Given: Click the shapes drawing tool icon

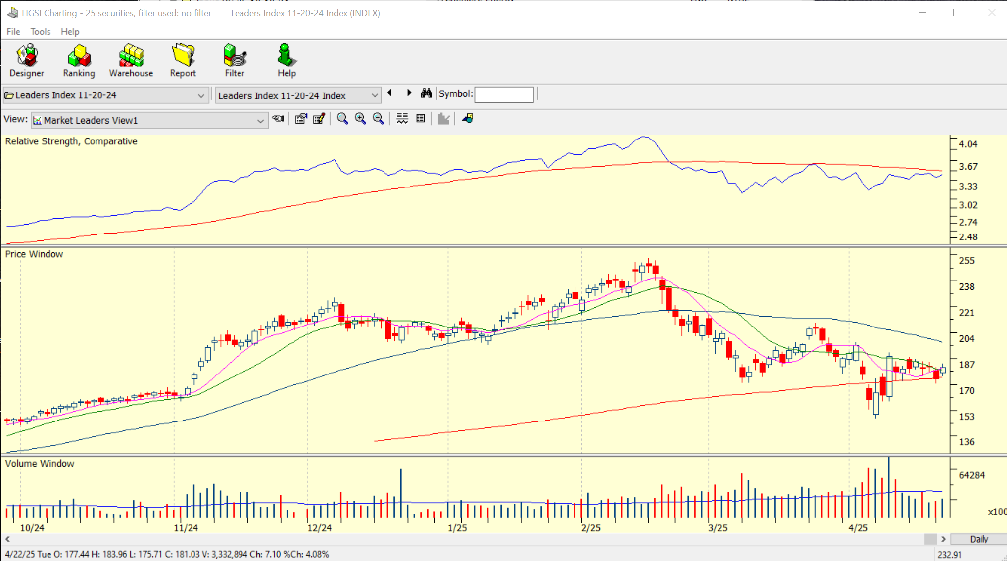Looking at the screenshot, I should pyautogui.click(x=468, y=119).
